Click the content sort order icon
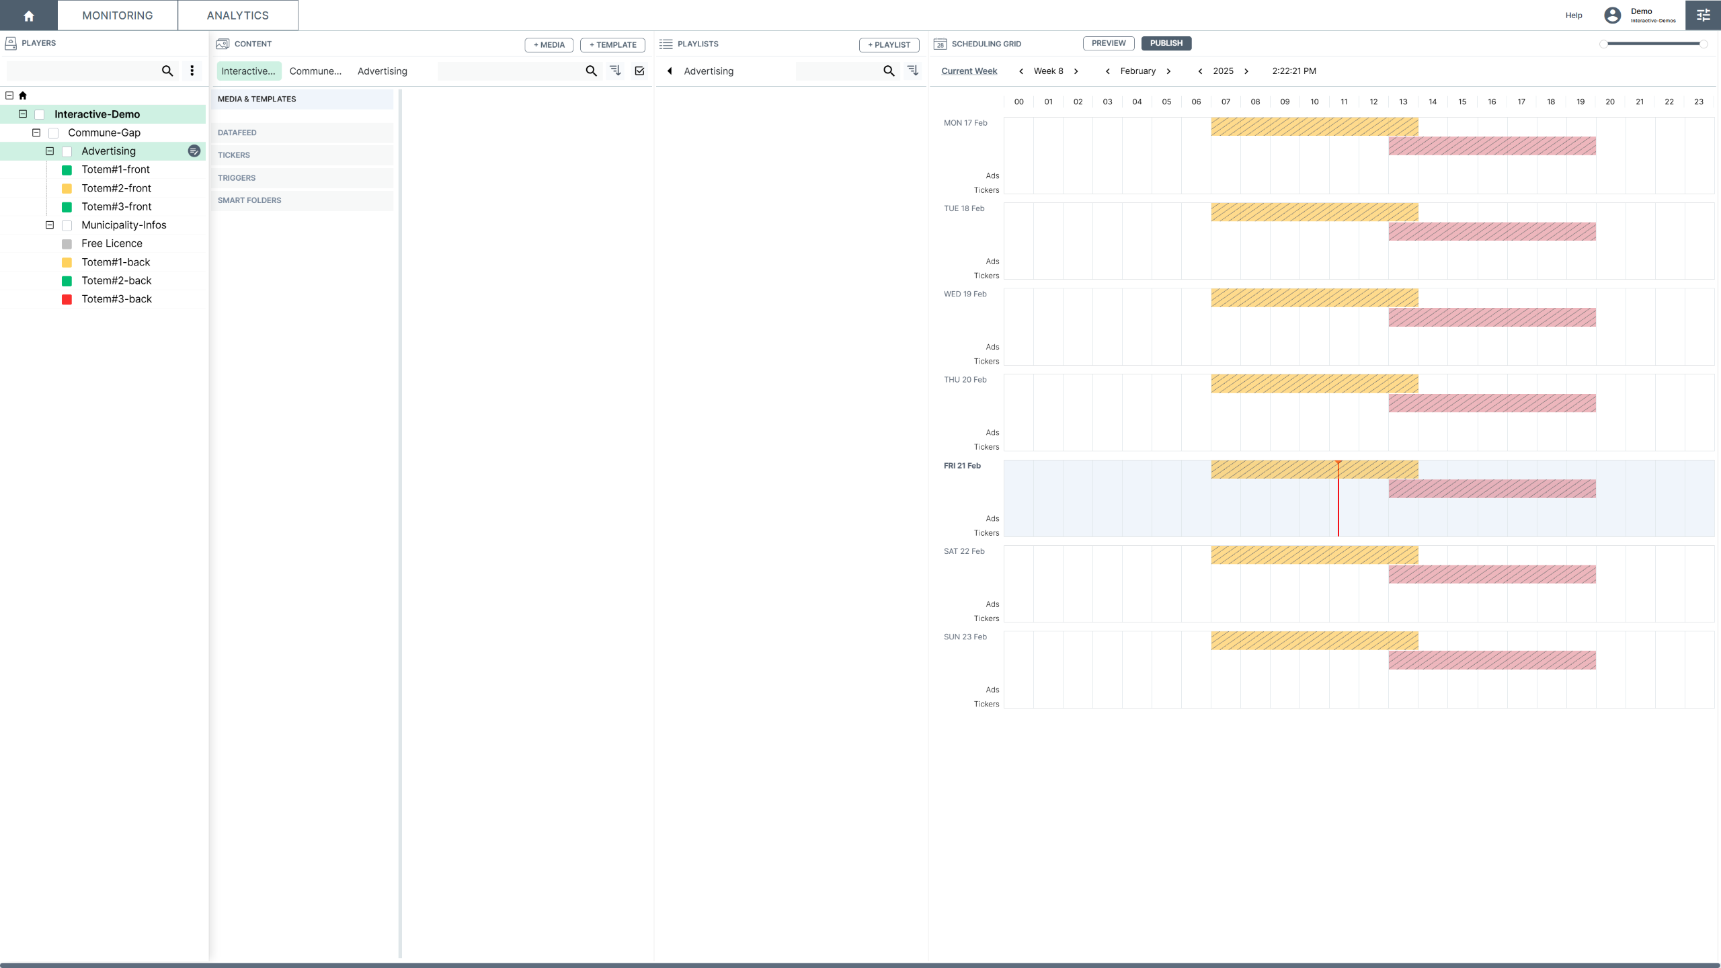This screenshot has width=1721, height=968. (615, 71)
